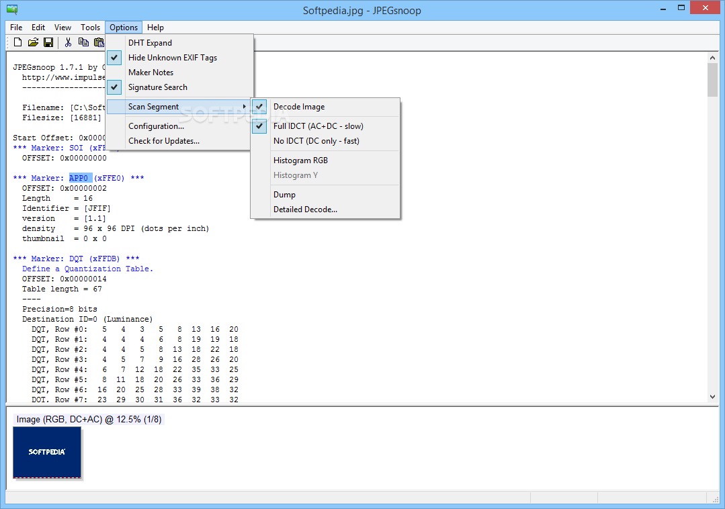Viewport: 725px width, 509px height.
Task: Choose Configuration... from Options menu
Action: click(x=180, y=126)
